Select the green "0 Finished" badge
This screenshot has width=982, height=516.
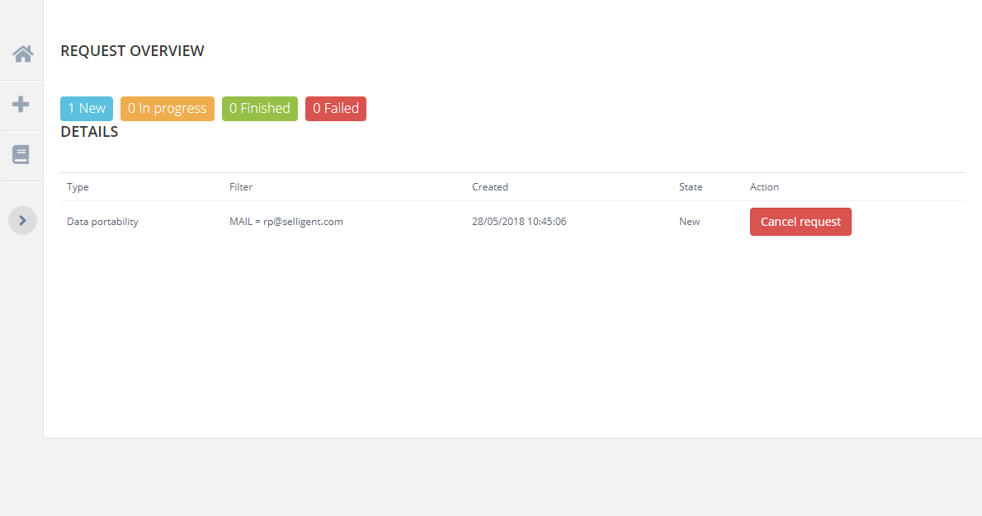pos(260,109)
